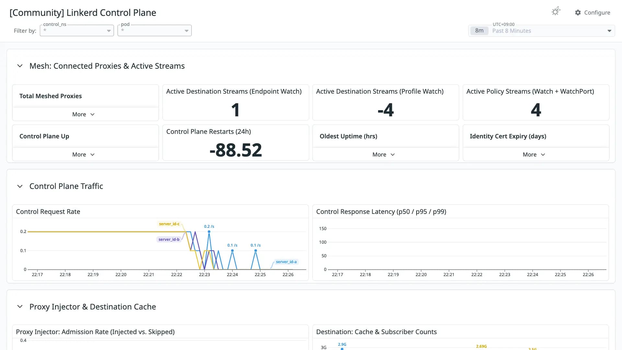The image size is (622, 350).
Task: Click the 0.2 /s peak marker
Action: coord(209,231)
